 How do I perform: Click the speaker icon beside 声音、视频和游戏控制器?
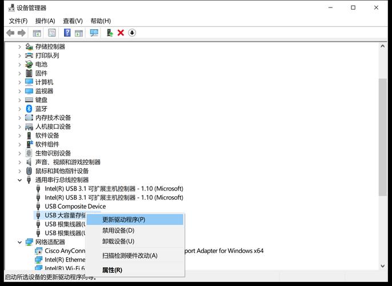(29, 162)
